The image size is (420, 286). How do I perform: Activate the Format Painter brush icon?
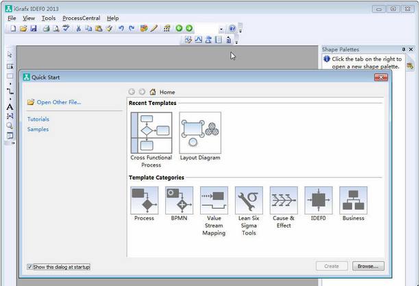click(109, 28)
